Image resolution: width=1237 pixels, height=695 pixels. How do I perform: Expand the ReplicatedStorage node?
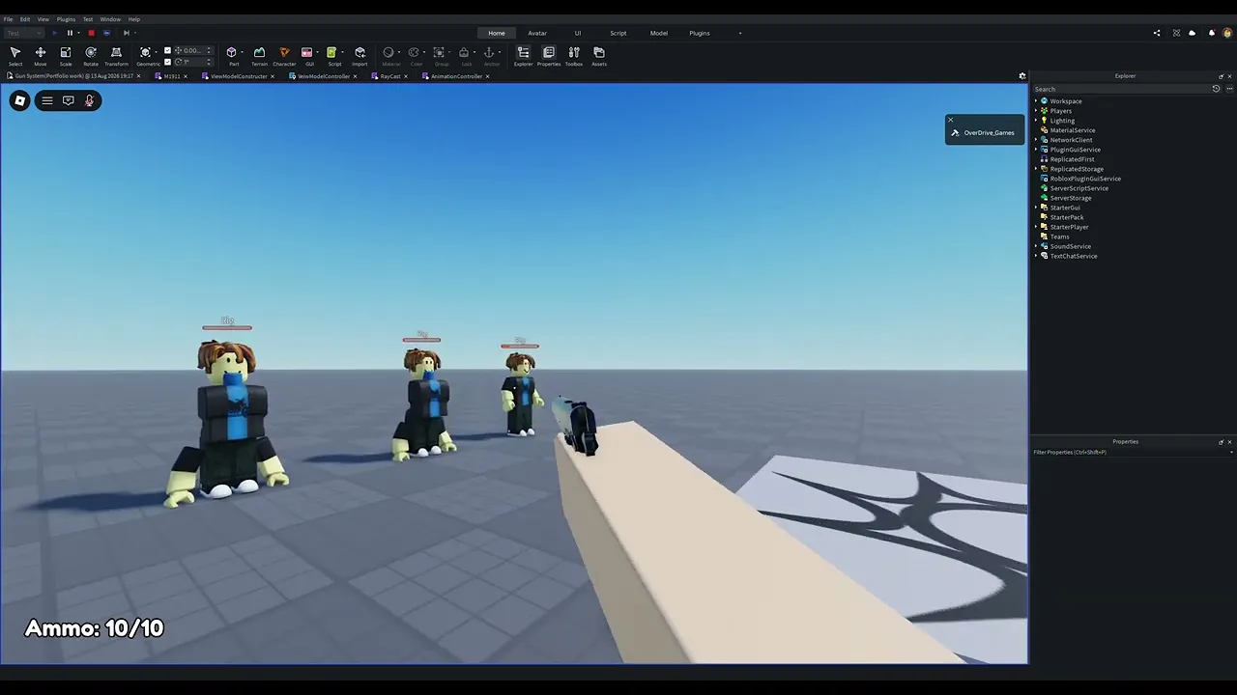pyautogui.click(x=1036, y=169)
